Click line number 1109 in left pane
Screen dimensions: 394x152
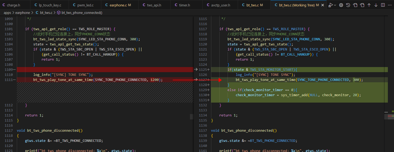(x=9, y=69)
